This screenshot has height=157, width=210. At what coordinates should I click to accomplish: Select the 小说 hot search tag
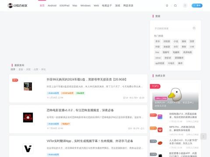176,41
